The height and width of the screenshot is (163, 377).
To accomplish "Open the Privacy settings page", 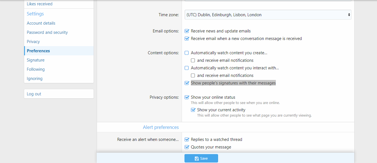I will pyautogui.click(x=33, y=42).
